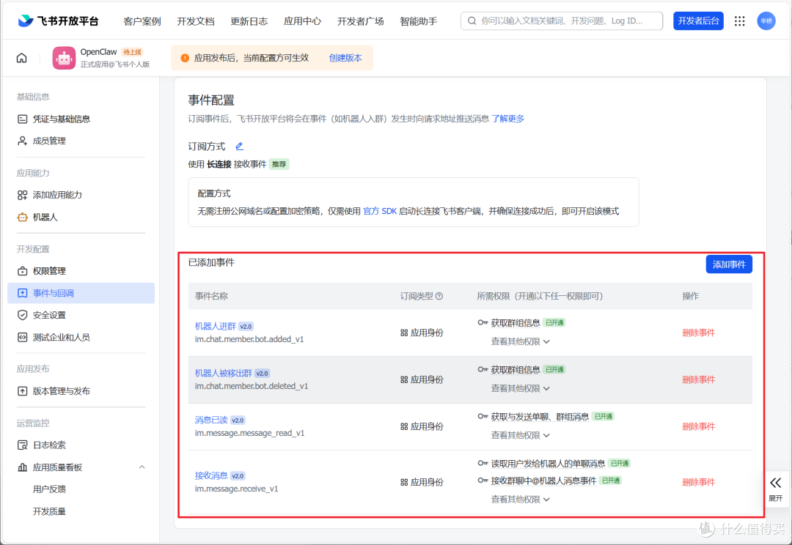792x545 pixels.
Task: Select 用户反馈 in the sidebar
Action: (49, 489)
